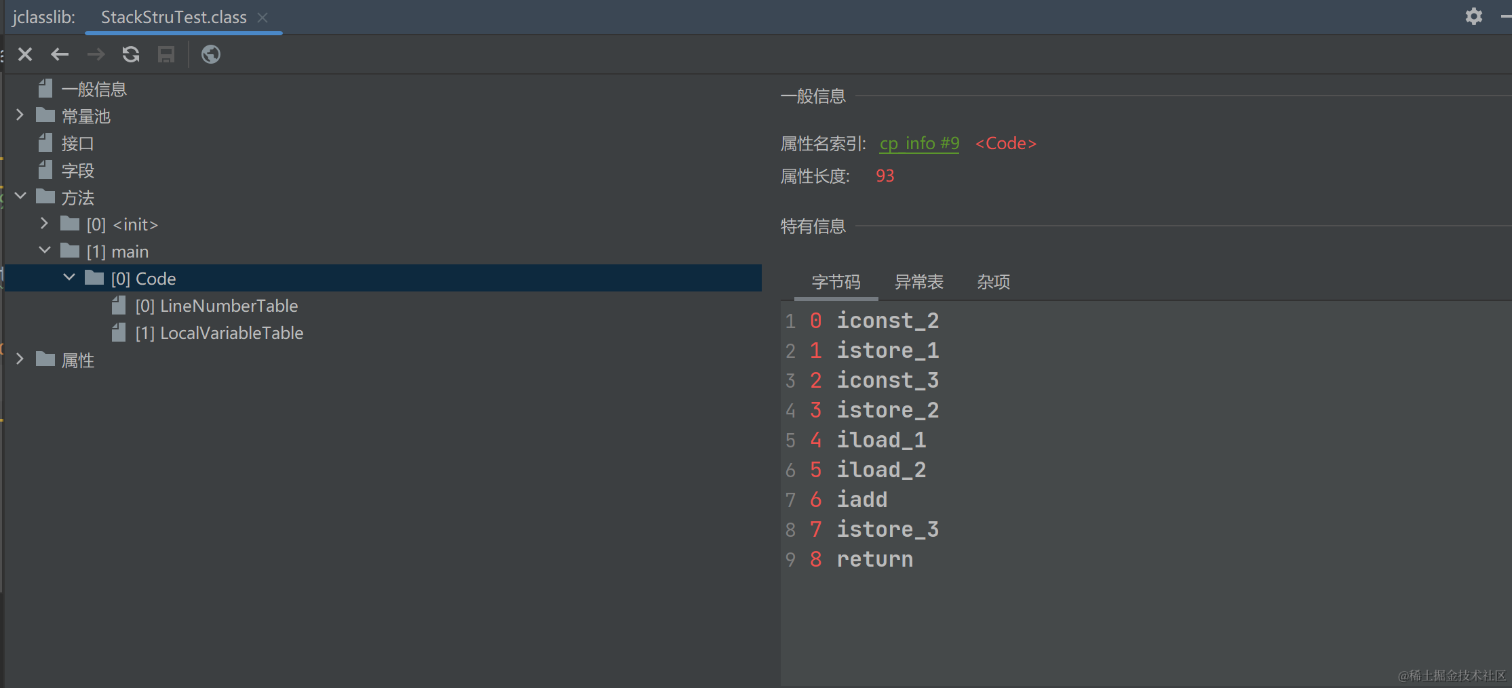Expand the 常量池 tree node
The width and height of the screenshot is (1512, 688).
20,115
